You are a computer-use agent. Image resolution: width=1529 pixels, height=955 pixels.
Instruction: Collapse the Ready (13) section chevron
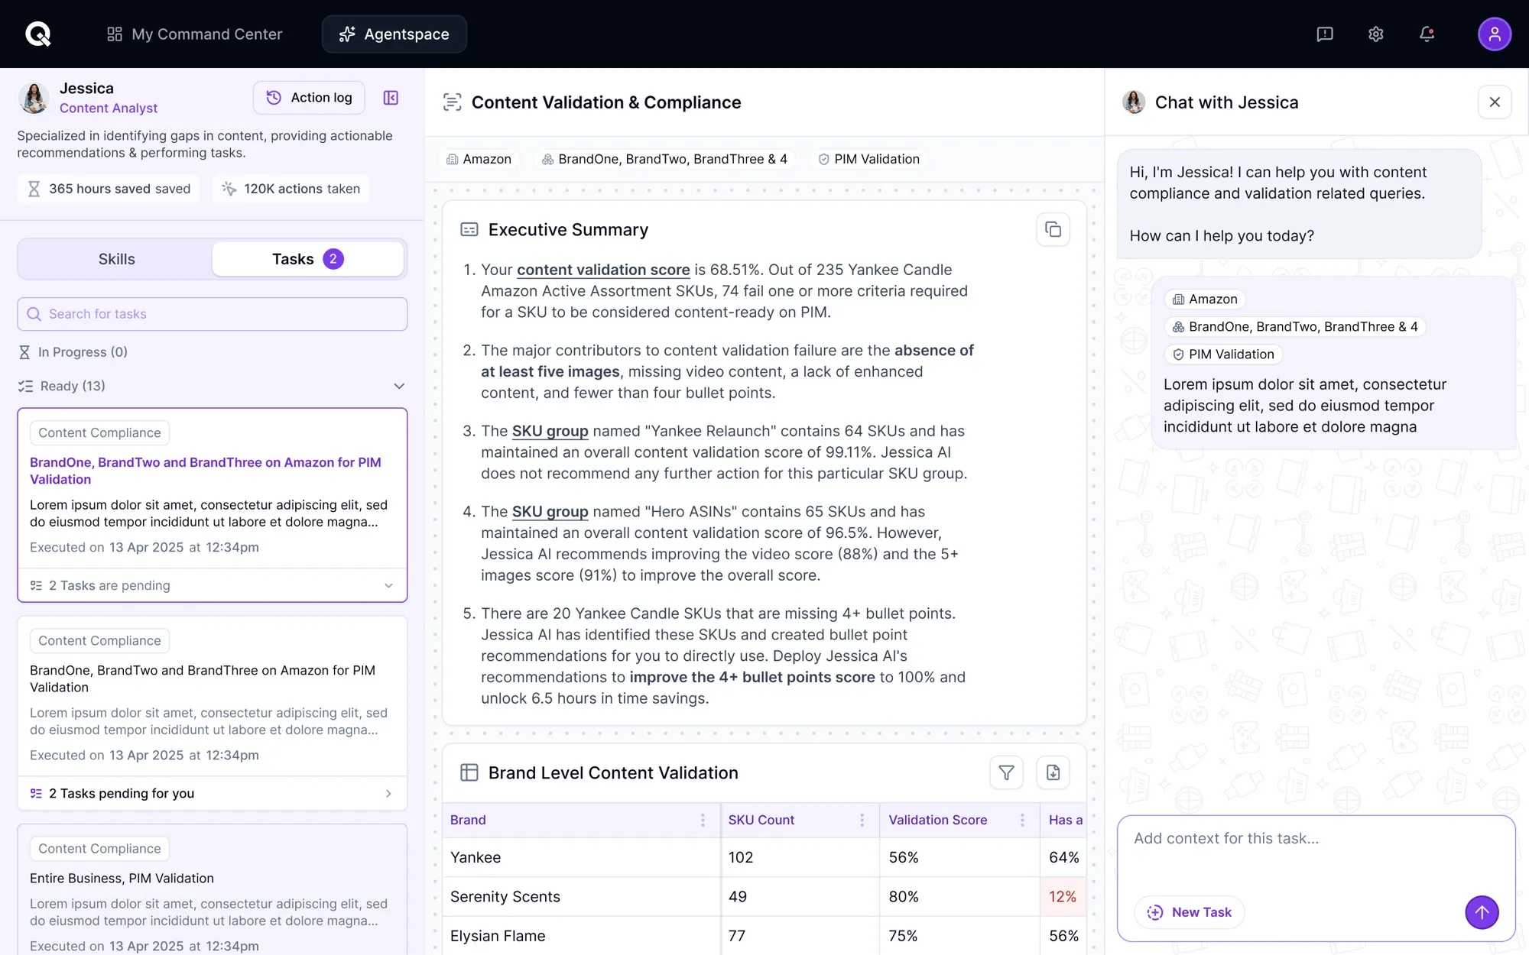pyautogui.click(x=398, y=386)
